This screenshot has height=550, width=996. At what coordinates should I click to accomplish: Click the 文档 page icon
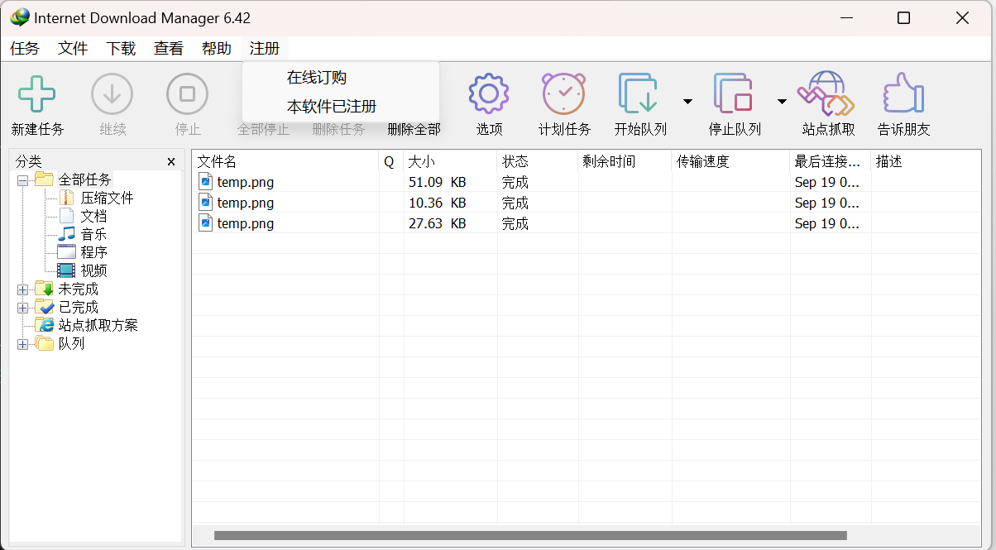[x=66, y=216]
